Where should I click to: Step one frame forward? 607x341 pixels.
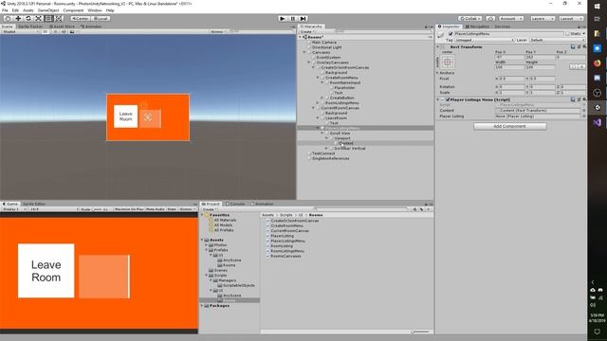(x=303, y=19)
